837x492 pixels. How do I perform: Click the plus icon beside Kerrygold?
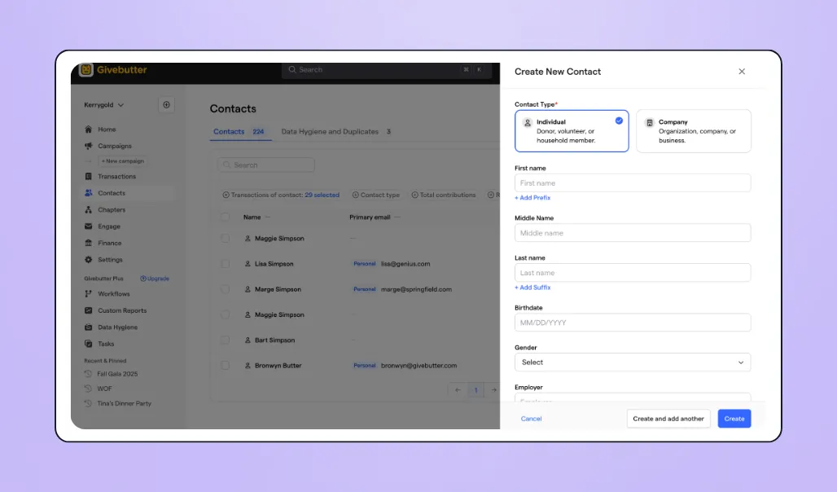coord(167,105)
